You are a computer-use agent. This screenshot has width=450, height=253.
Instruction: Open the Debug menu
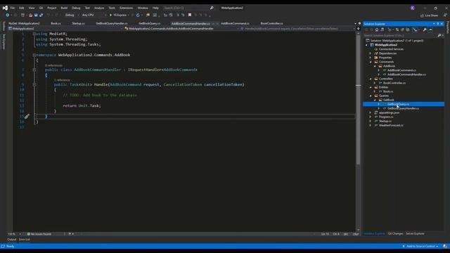coord(76,8)
